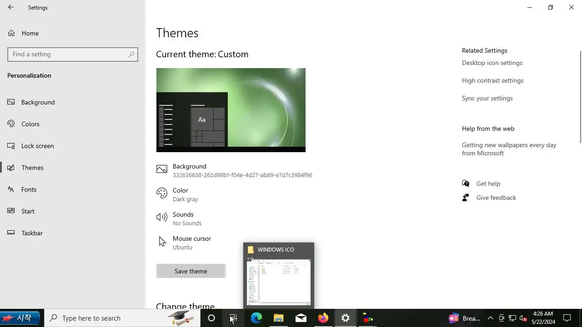Screen dimensions: 582x327
Task: Open the Action Center notifications icon
Action: (567, 318)
